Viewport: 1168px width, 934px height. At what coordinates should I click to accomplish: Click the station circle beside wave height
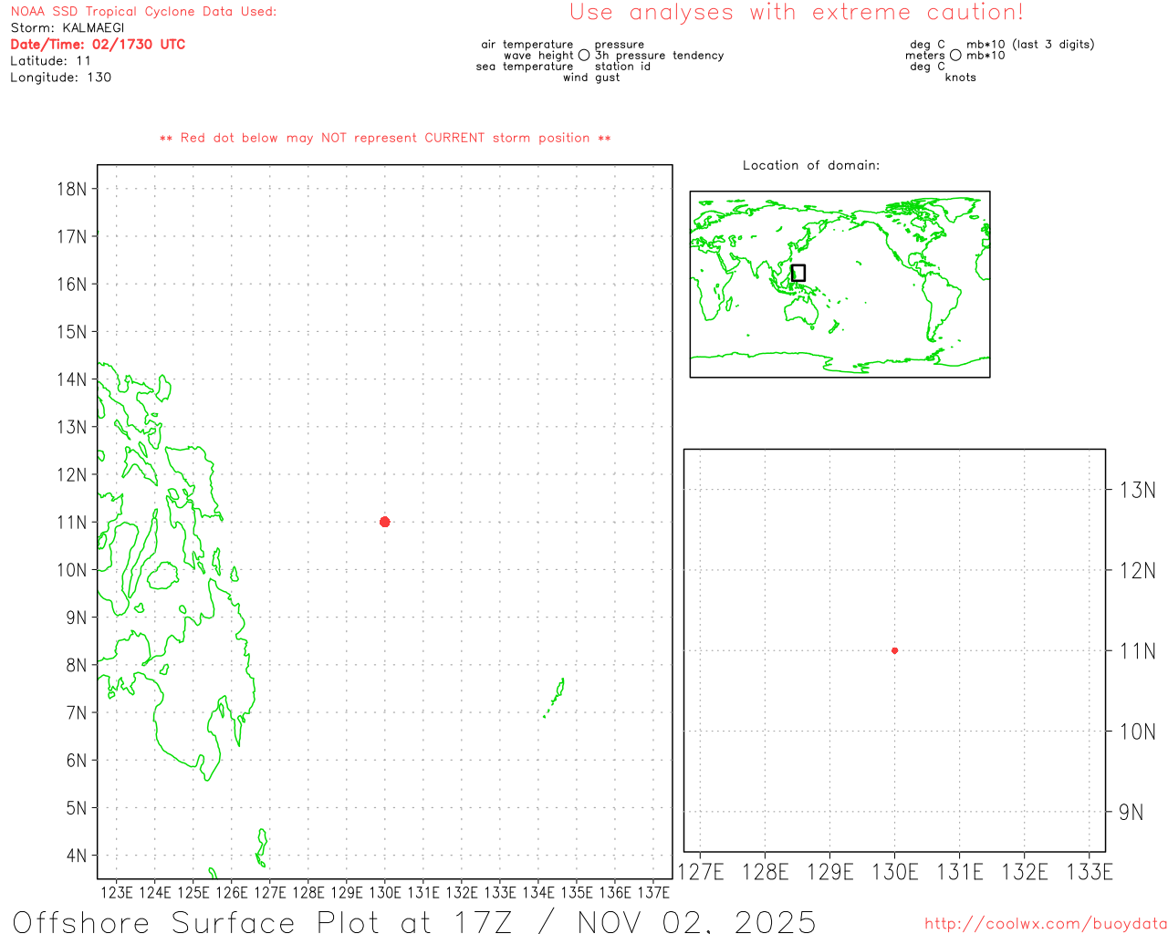tap(584, 56)
